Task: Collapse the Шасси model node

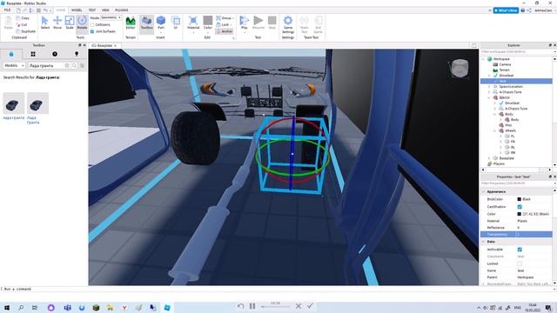Action: point(489,97)
